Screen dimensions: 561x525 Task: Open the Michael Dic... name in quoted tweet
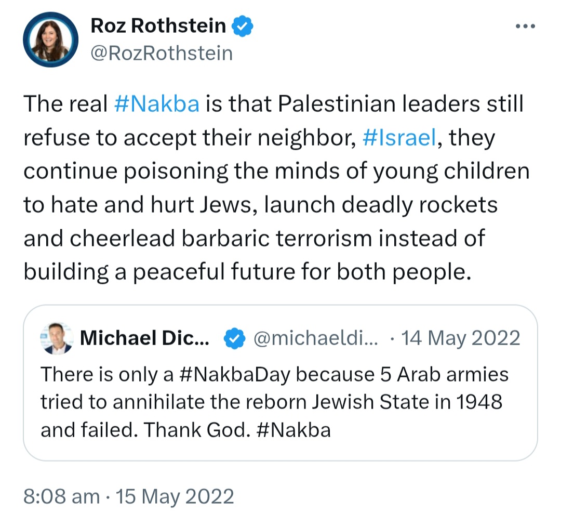click(144, 338)
